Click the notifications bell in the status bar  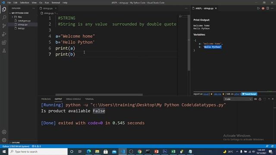tap(272, 146)
